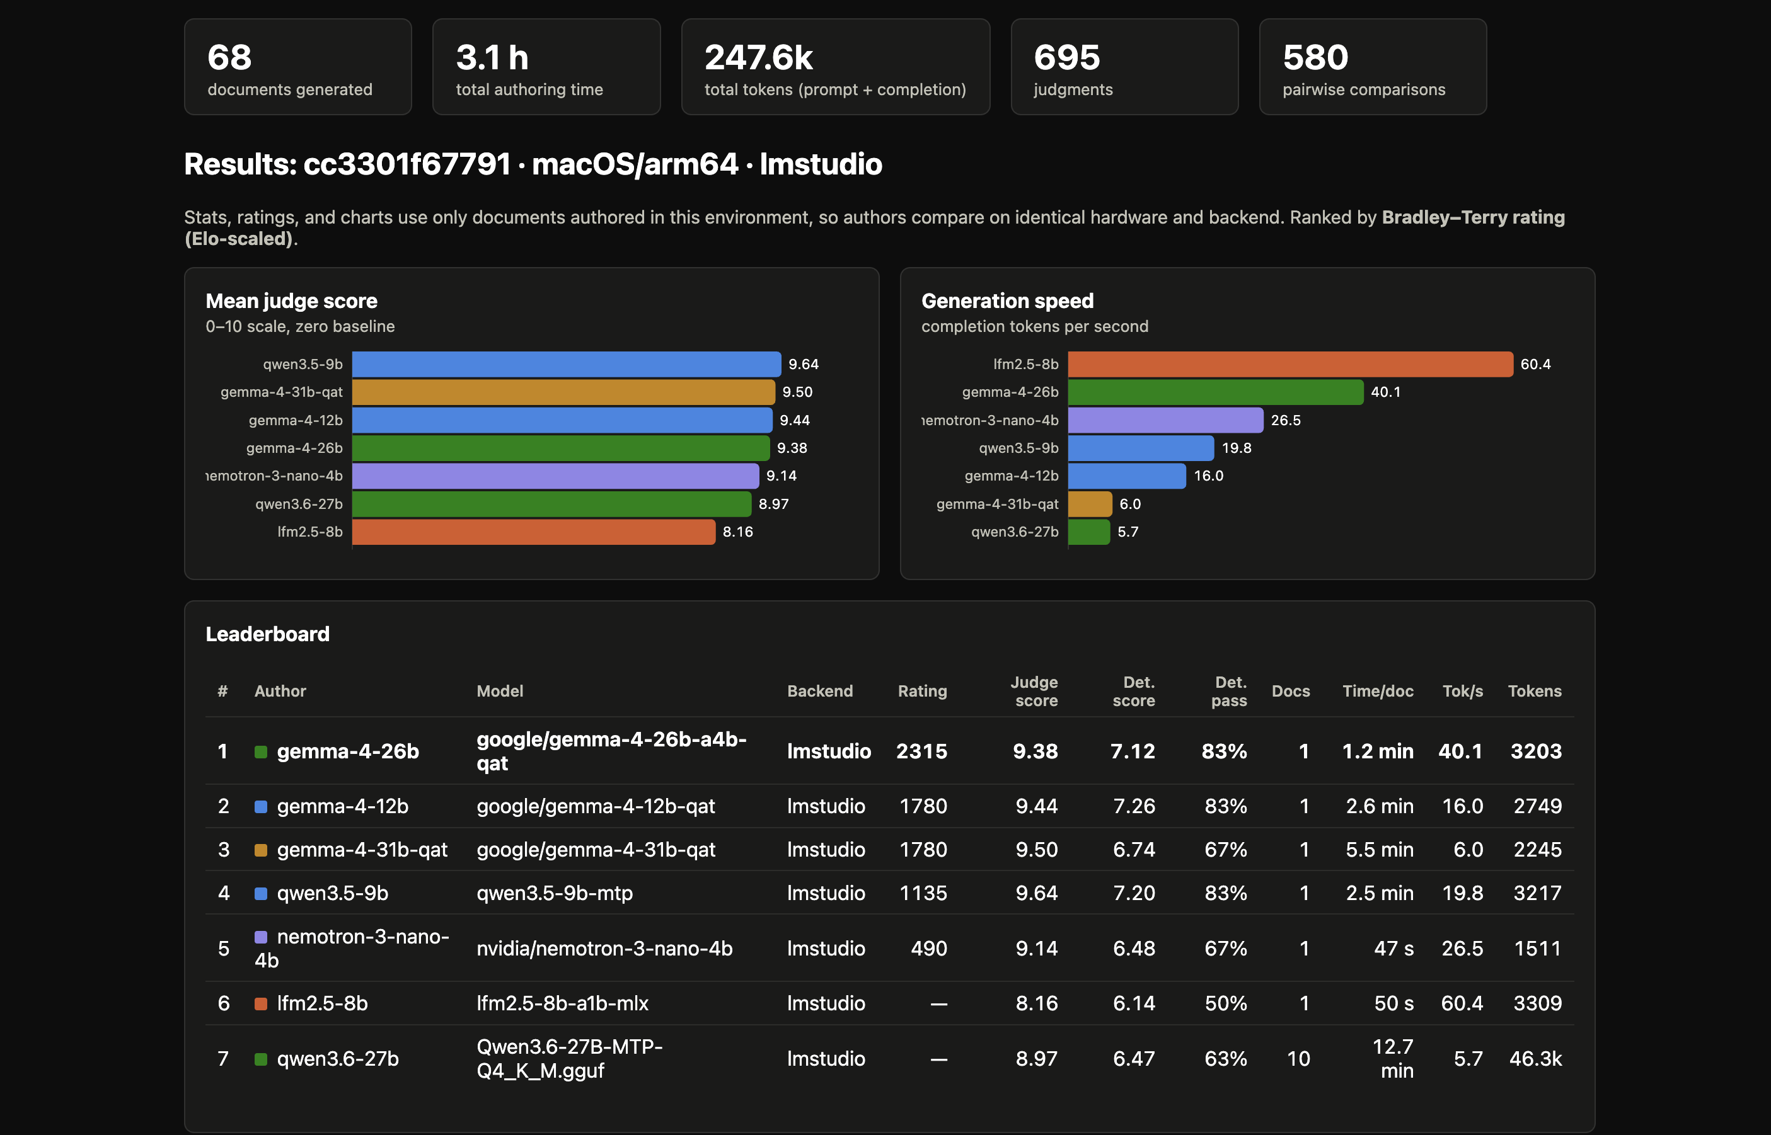
Task: Click the Time/doc column header
Action: click(x=1378, y=692)
